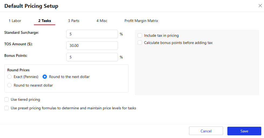Click the TOS Amount ($) label

[18, 44]
